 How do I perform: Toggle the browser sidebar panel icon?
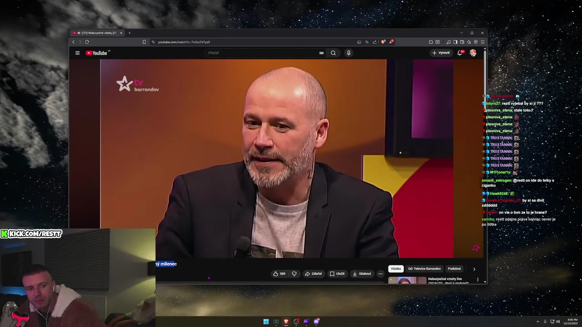click(x=455, y=42)
